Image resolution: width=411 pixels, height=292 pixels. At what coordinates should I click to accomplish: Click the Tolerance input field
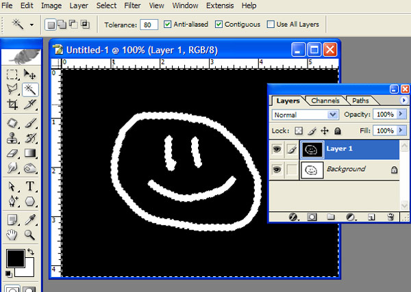(x=149, y=25)
